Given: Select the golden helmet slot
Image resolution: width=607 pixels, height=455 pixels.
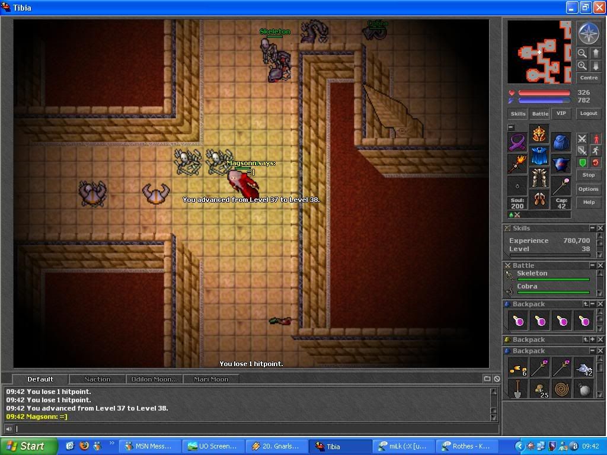Looking at the screenshot, I should pos(539,134).
